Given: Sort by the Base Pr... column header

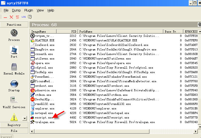Looking at the screenshot, I should 173,31.
